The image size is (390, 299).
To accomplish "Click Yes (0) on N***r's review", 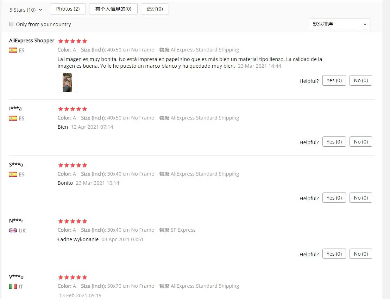I will [334, 254].
